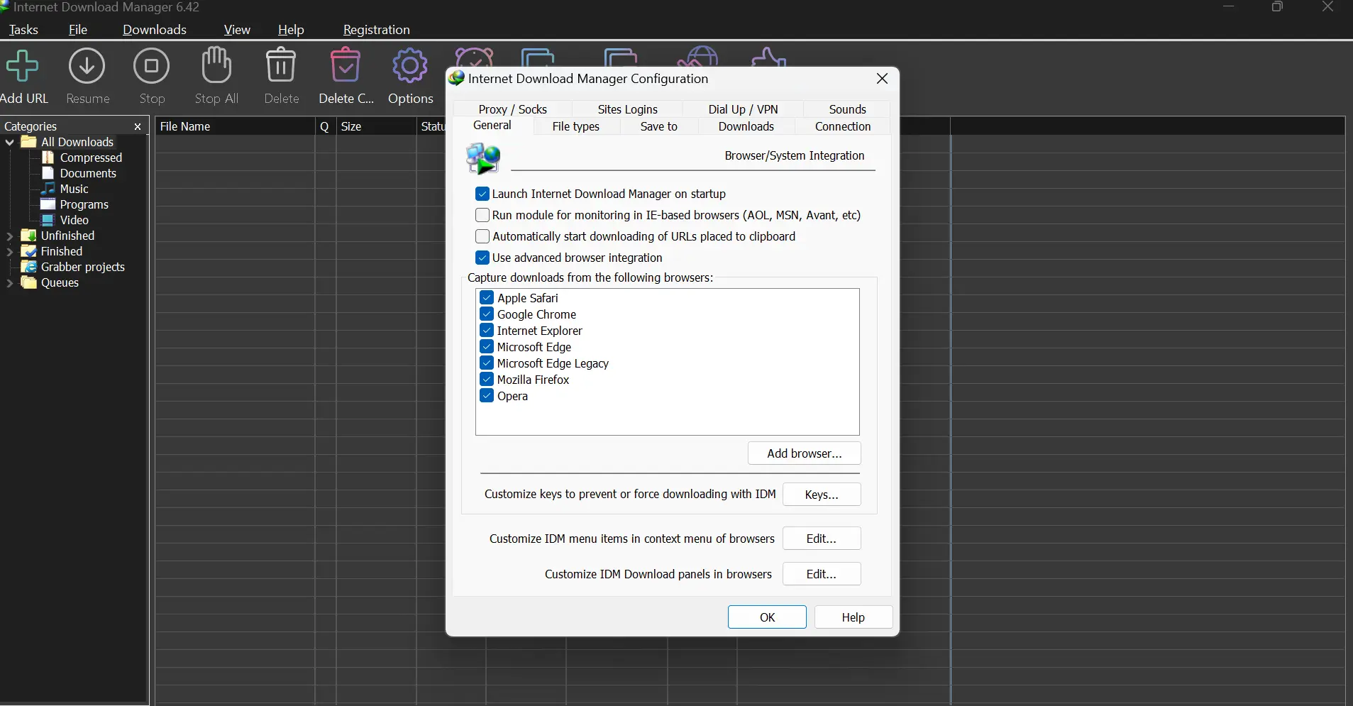Viewport: 1353px width, 706px height.
Task: Uncheck Google Chrome browser
Action: click(x=487, y=314)
